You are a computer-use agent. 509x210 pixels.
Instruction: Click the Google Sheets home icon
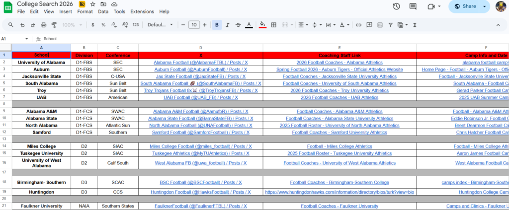coord(8,7)
